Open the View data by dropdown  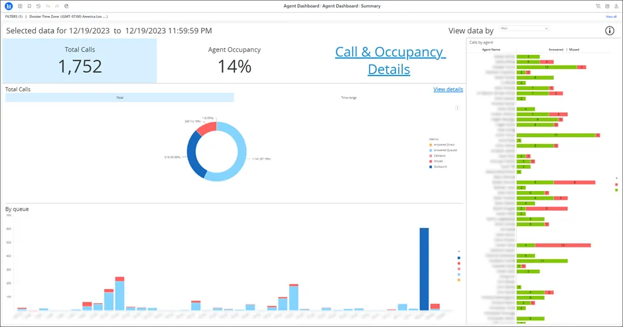pyautogui.click(x=523, y=29)
